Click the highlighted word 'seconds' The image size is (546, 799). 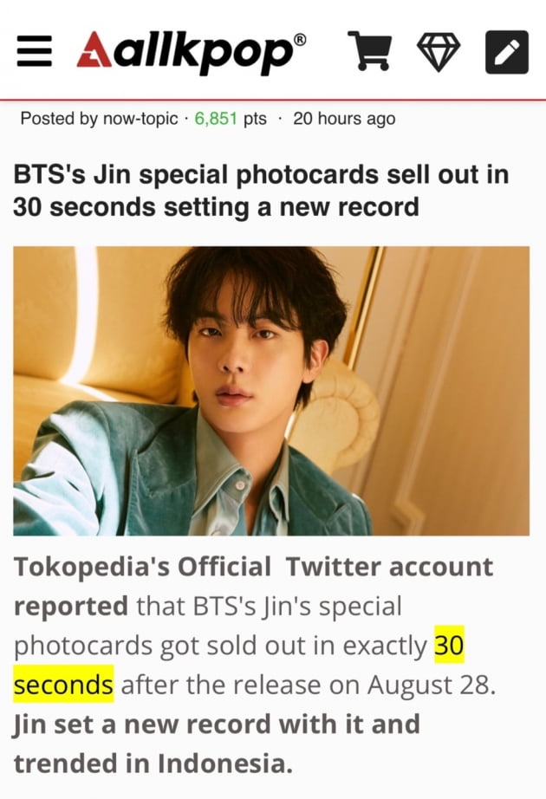pos(63,685)
